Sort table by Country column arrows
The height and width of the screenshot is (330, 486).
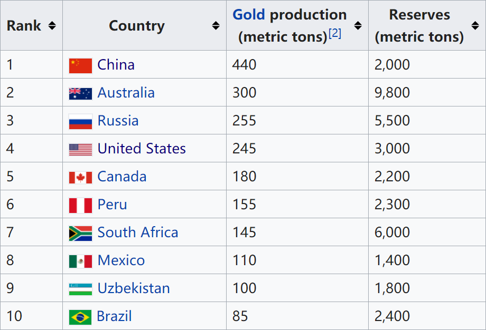click(x=216, y=25)
